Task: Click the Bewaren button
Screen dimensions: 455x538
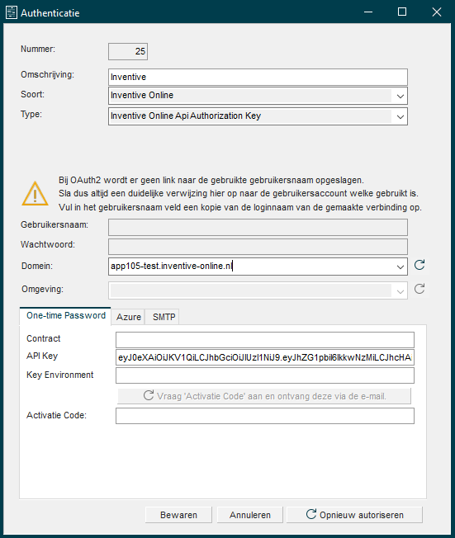Action: click(178, 515)
